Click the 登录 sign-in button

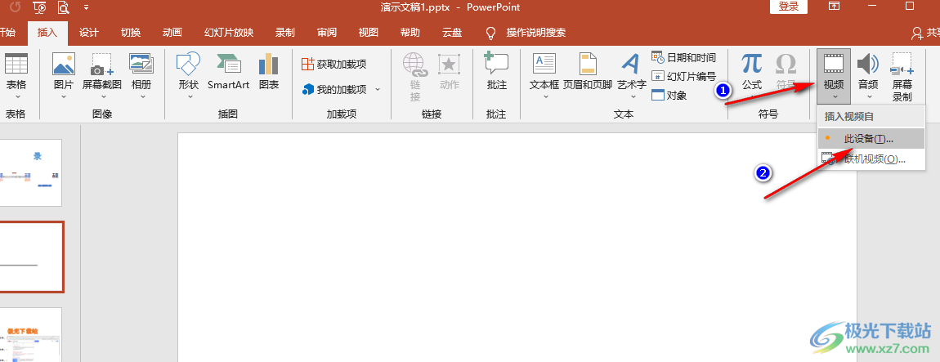789,7
